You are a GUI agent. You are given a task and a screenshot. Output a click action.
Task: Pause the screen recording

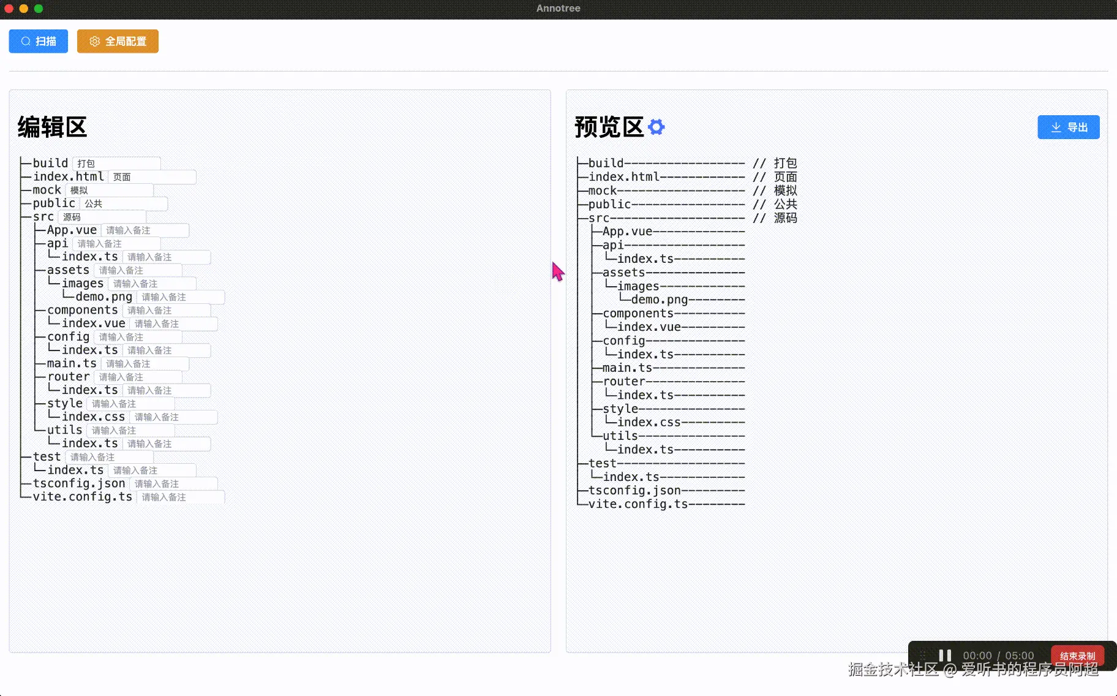(945, 656)
